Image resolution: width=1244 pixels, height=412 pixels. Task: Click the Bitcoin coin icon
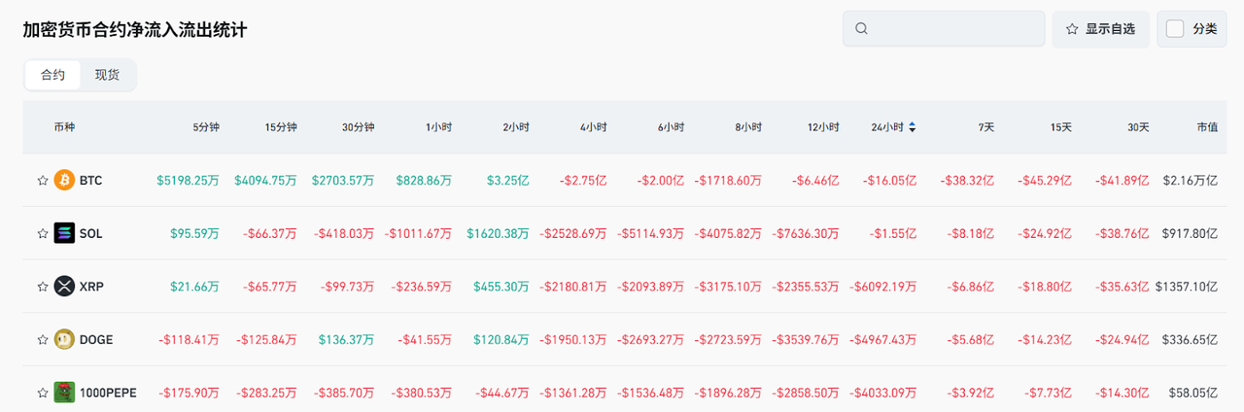coord(64,180)
